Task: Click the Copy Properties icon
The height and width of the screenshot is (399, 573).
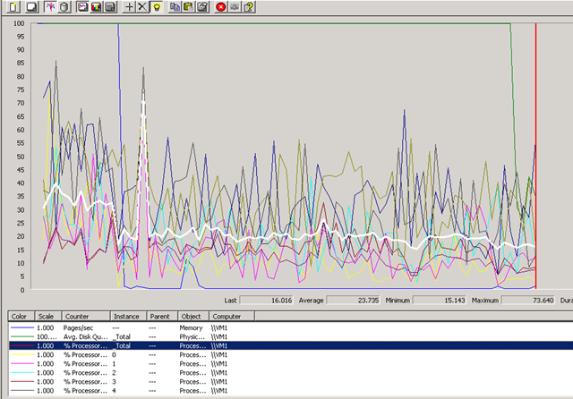Action: (x=175, y=7)
